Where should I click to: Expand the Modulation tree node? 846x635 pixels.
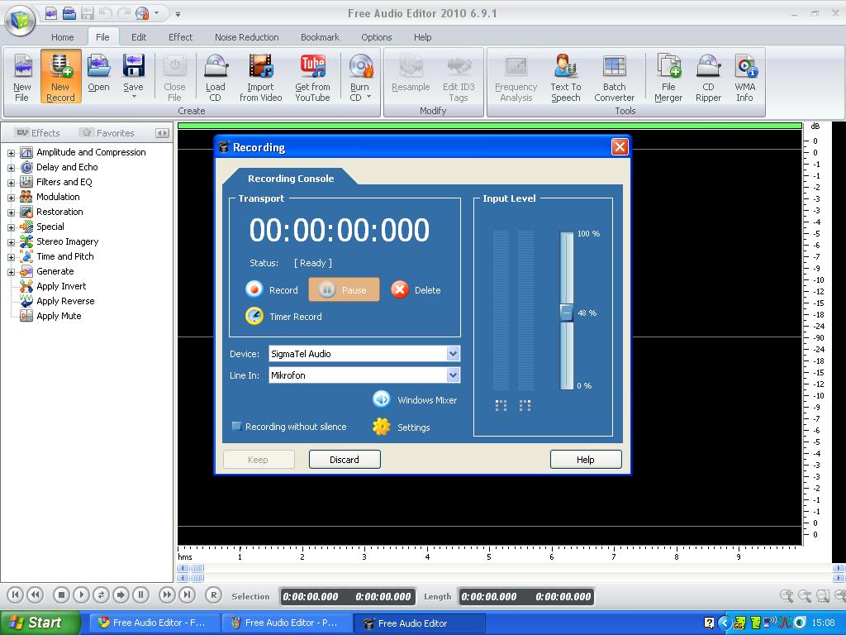coord(11,198)
